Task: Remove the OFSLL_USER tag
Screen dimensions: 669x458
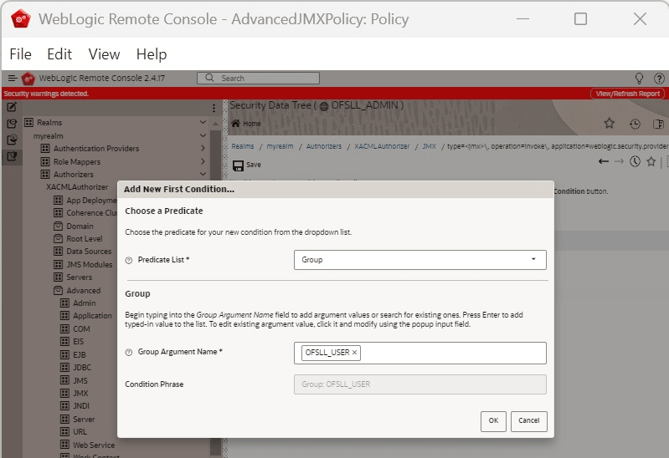Action: (354, 353)
